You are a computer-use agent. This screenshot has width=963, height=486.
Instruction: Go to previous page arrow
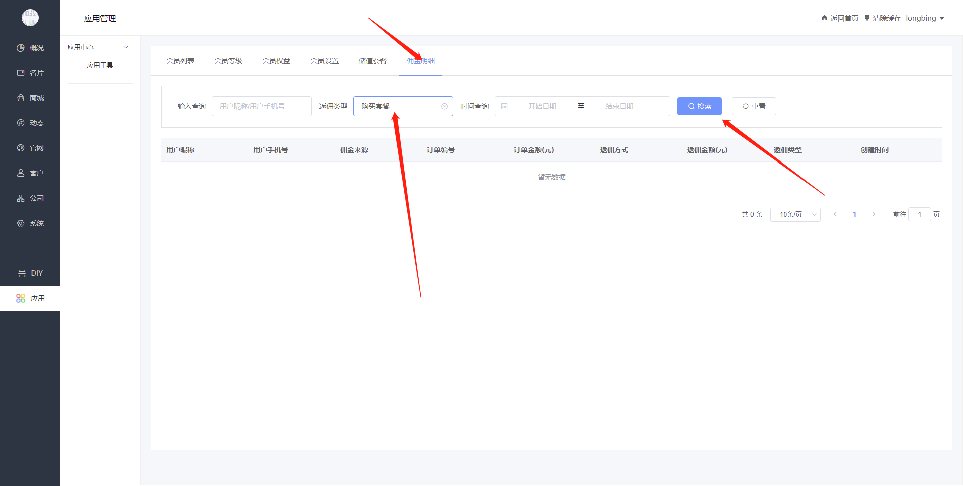pyautogui.click(x=835, y=214)
